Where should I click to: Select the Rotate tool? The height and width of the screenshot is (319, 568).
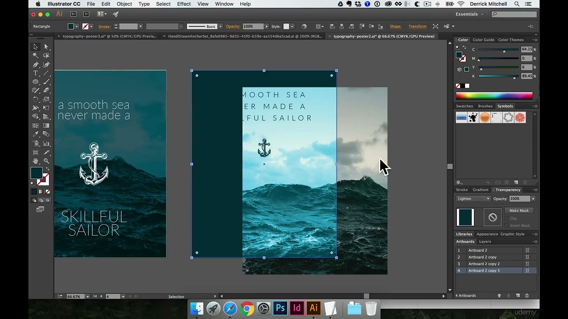[x=35, y=99]
